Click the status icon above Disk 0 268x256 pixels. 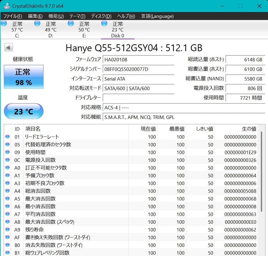click(104, 23)
